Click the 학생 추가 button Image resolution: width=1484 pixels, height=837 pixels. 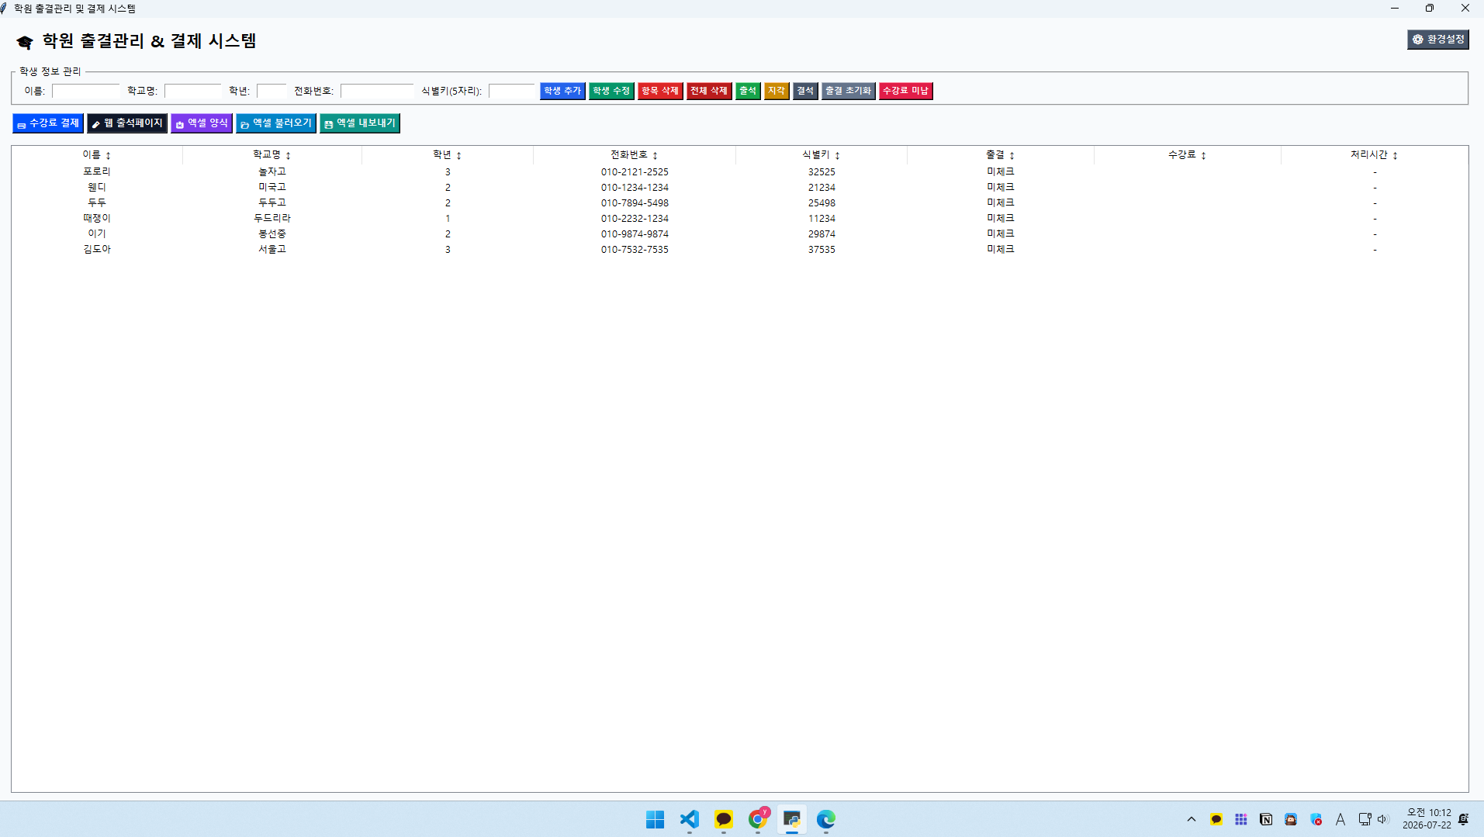[x=562, y=91]
